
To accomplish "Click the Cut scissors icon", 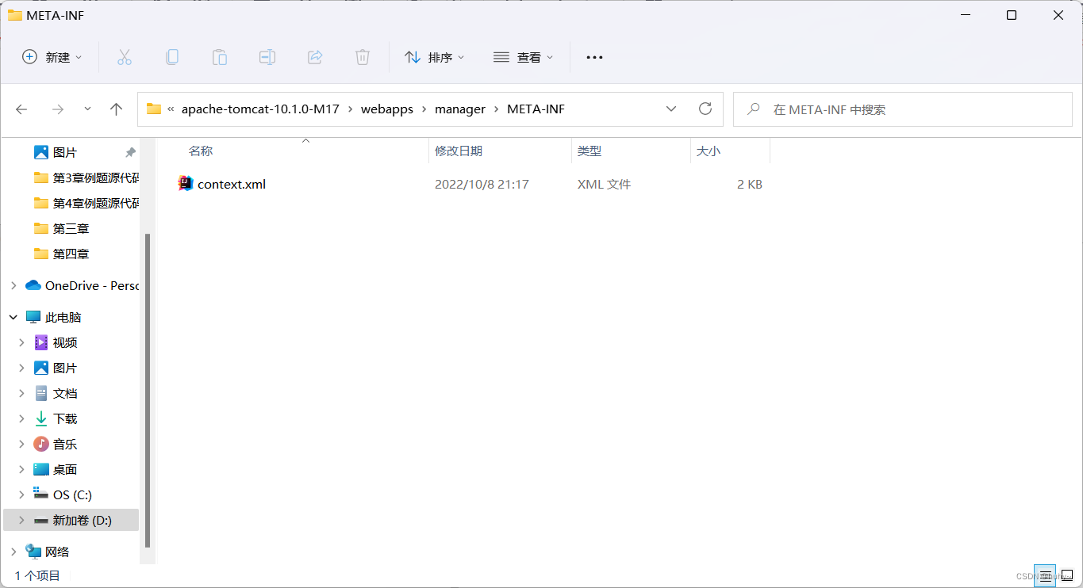I will (x=125, y=57).
